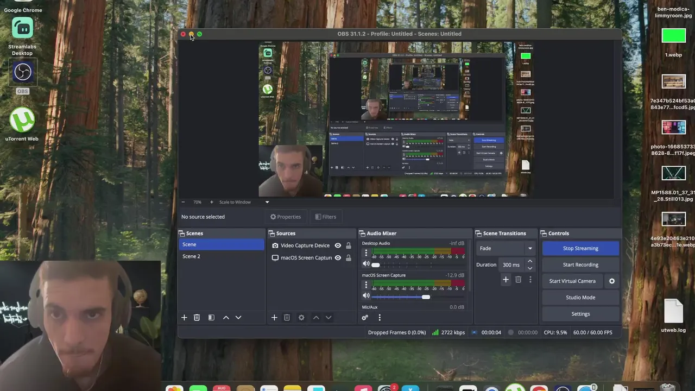The image size is (695, 391).
Task: Open the Settings button in Controls
Action: pos(580,314)
